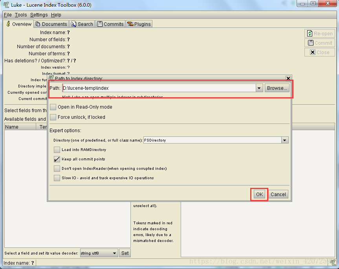Minimize the Luke window
339x269 pixels.
tap(302, 4)
